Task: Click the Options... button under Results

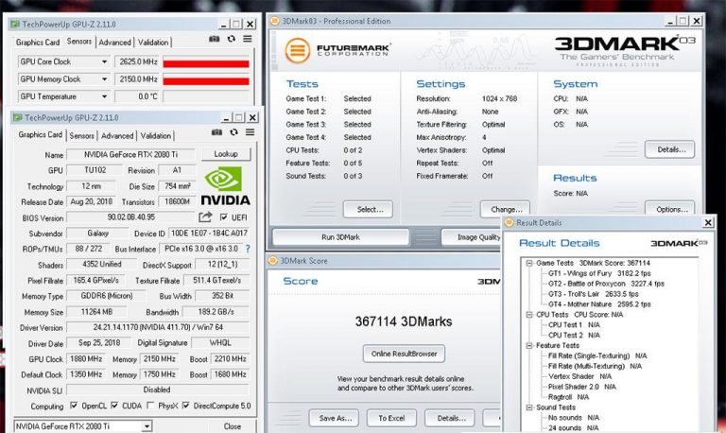Action: (x=669, y=209)
